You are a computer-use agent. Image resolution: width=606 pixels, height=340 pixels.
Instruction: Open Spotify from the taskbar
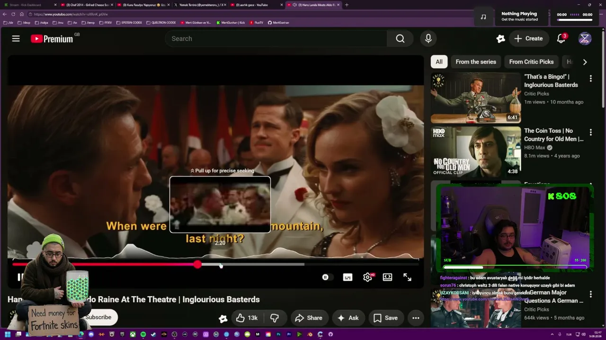pos(143,334)
